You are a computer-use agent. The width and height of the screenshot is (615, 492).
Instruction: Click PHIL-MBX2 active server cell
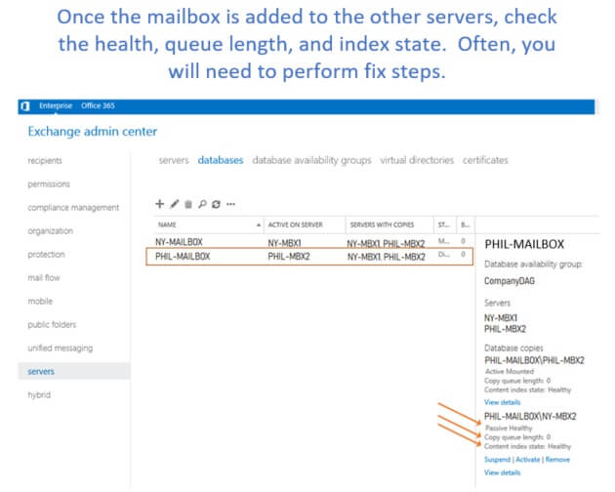[x=289, y=257]
